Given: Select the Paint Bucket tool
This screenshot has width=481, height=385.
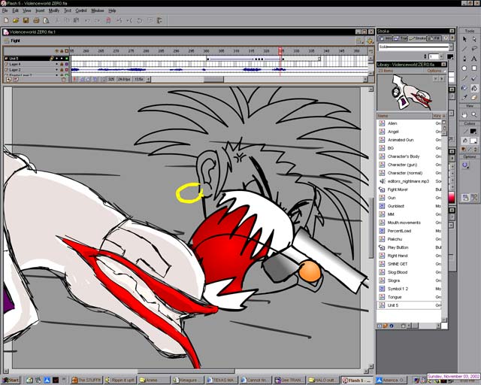Looking at the screenshot, I should [x=474, y=88].
